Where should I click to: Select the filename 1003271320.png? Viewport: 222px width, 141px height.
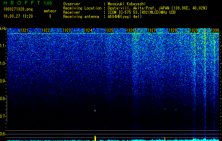point(18,9)
